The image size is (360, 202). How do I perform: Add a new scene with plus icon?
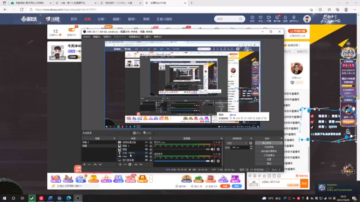tap(84, 164)
